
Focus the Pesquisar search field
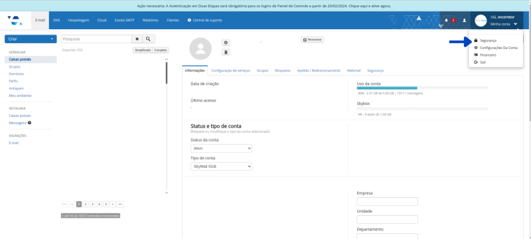[x=96, y=39]
